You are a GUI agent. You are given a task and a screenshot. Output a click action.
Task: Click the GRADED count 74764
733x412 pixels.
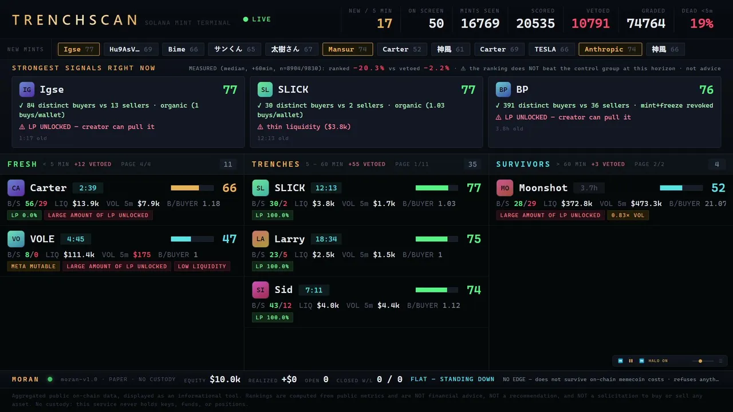coord(646,23)
